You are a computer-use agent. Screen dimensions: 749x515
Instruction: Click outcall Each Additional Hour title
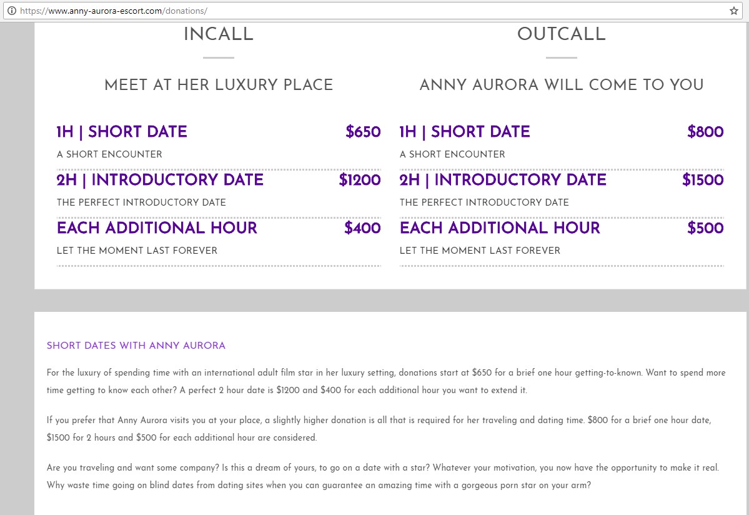coord(500,227)
